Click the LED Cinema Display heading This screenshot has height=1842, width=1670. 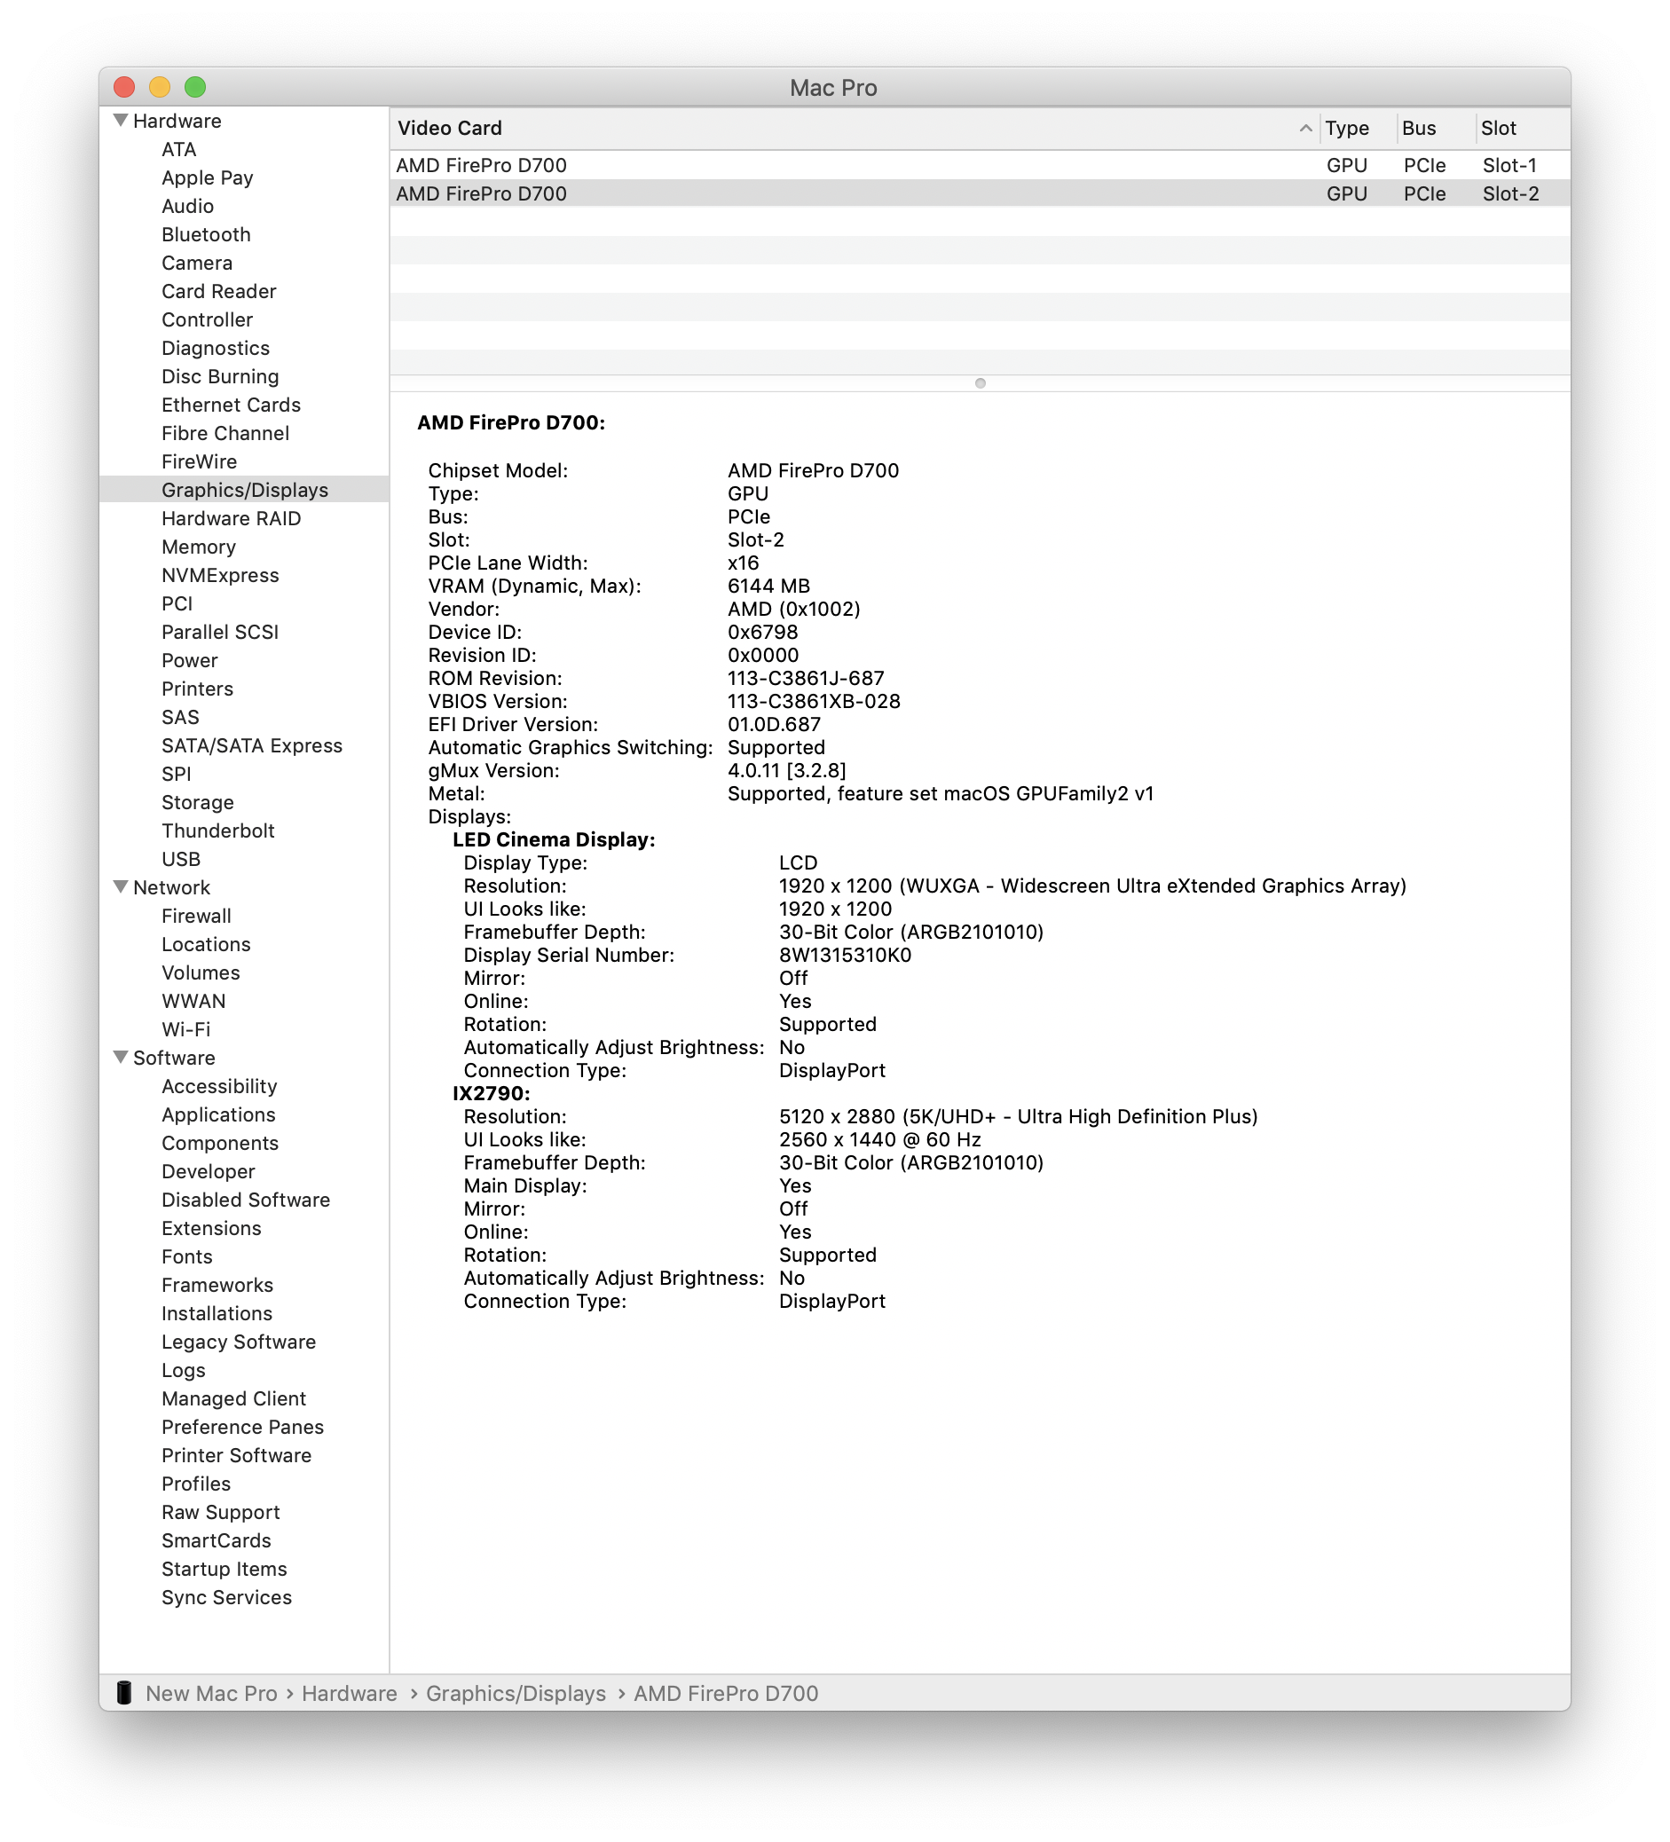[x=554, y=838]
